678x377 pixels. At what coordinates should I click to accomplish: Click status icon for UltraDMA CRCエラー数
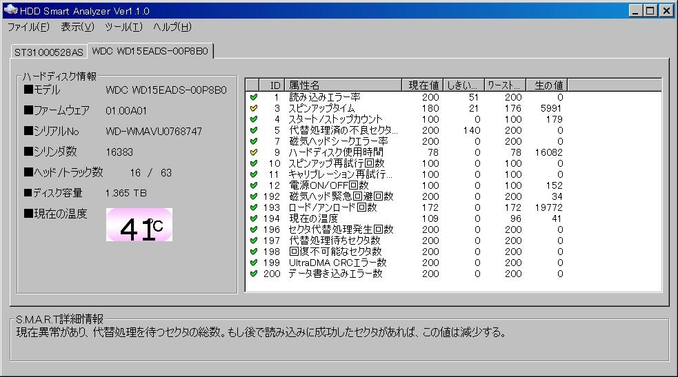pyautogui.click(x=254, y=263)
